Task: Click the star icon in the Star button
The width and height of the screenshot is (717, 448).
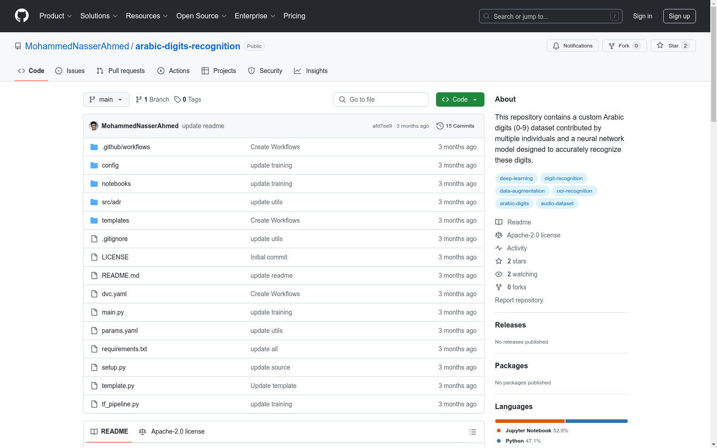Action: 660,45
